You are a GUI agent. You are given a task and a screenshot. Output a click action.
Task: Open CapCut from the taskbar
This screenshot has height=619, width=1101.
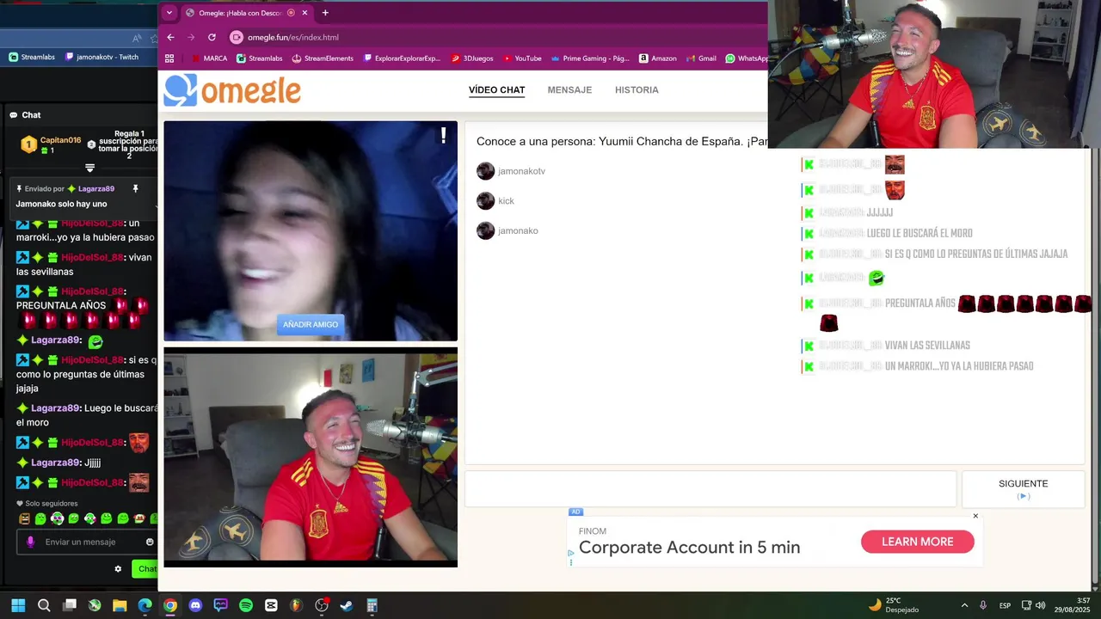271,605
